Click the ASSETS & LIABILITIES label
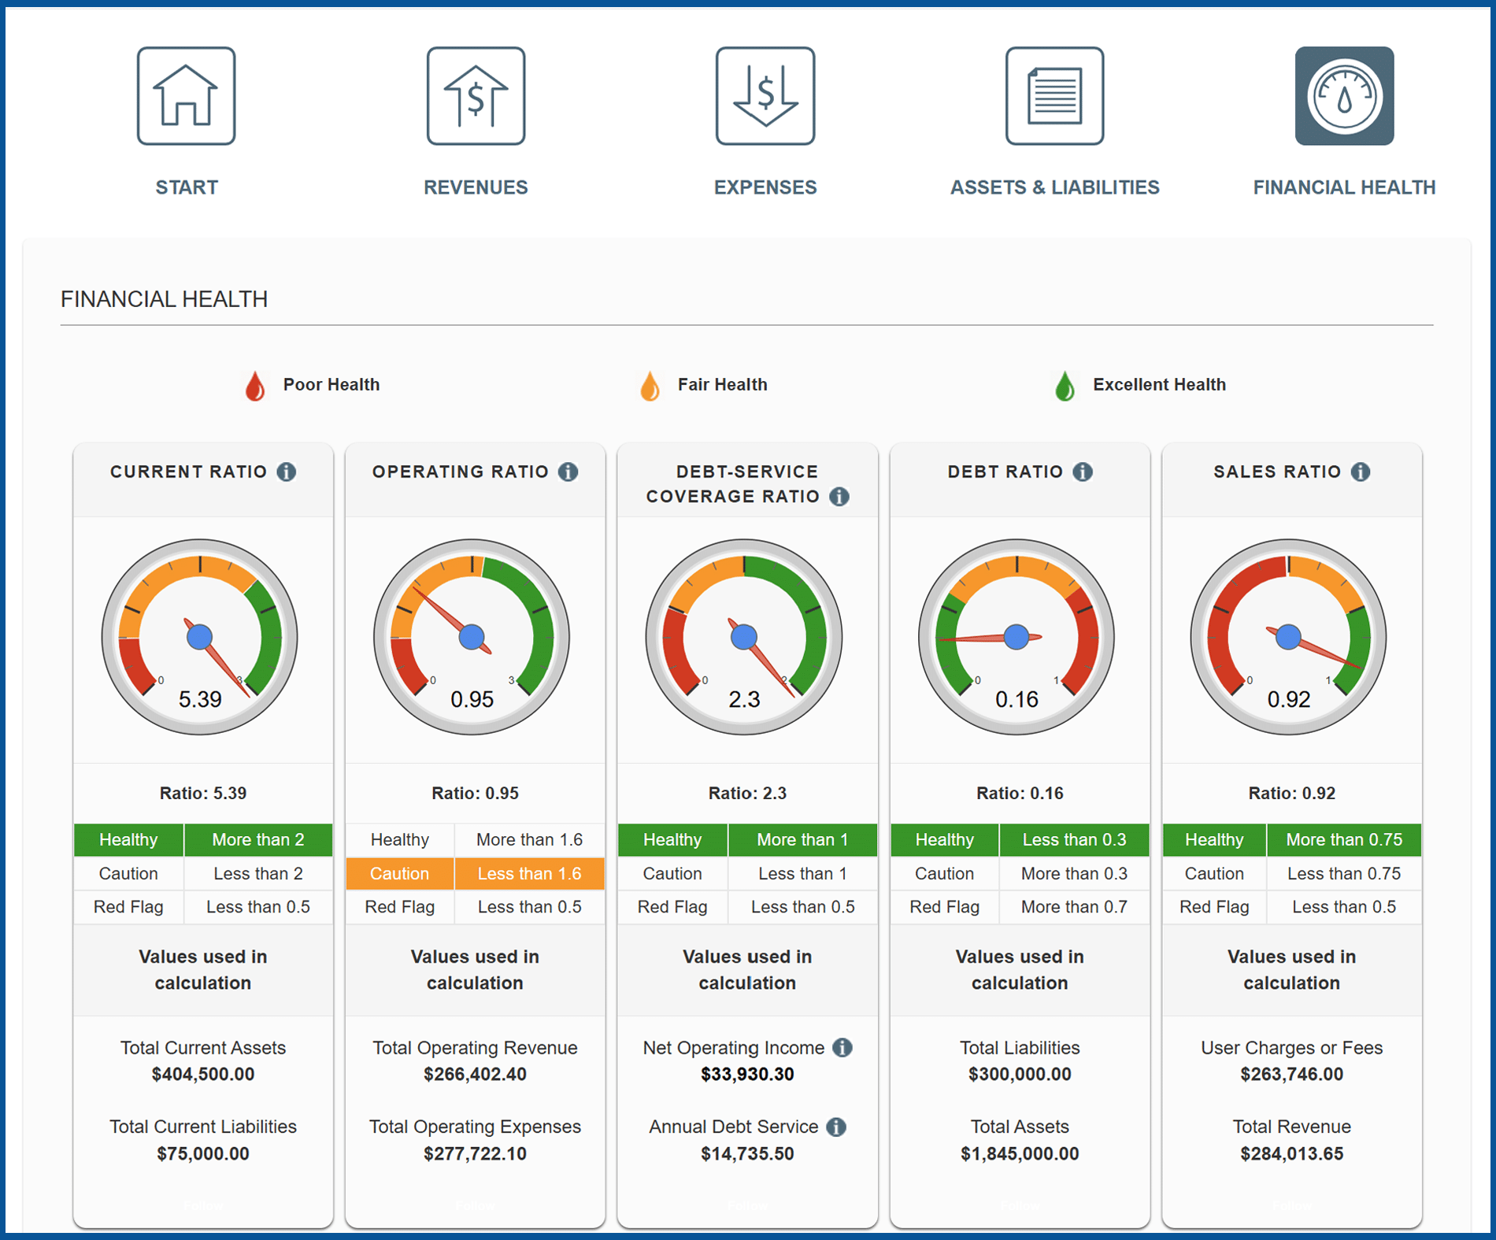The height and width of the screenshot is (1240, 1496). click(x=1054, y=187)
